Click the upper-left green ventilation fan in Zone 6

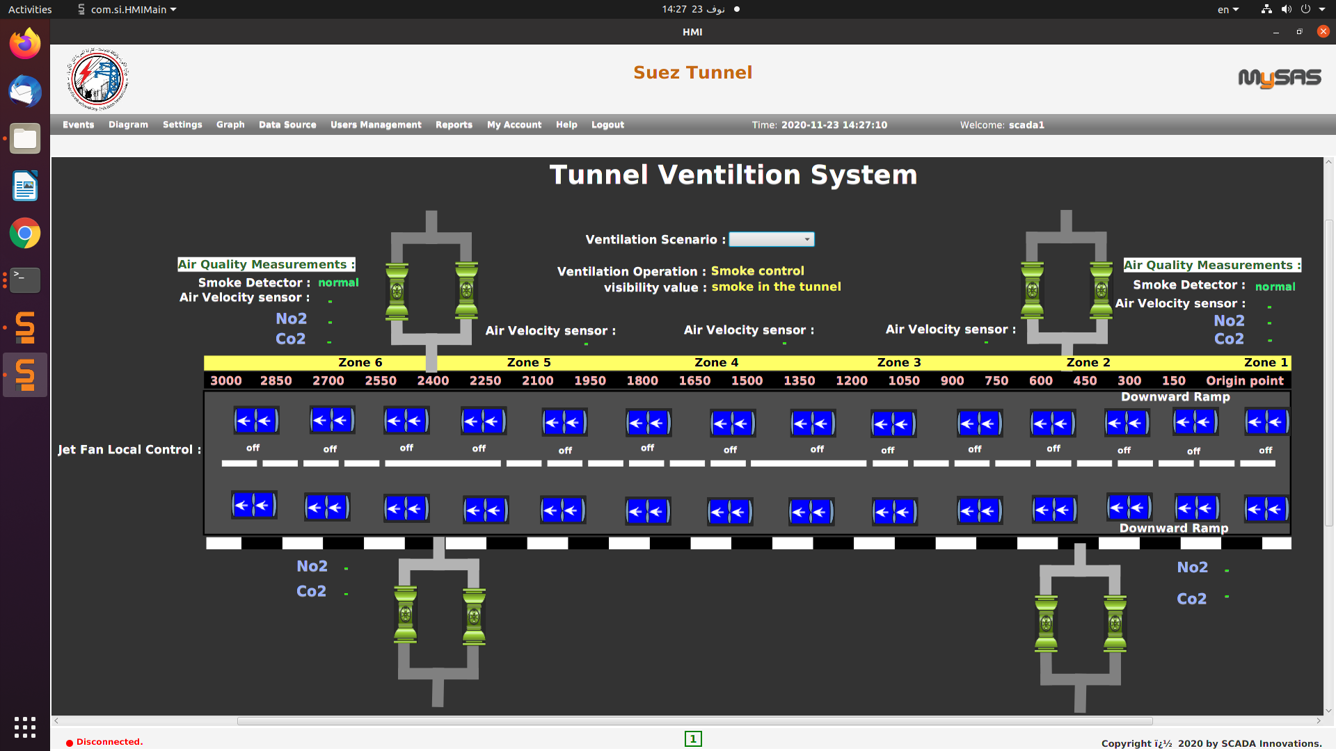[x=397, y=291]
